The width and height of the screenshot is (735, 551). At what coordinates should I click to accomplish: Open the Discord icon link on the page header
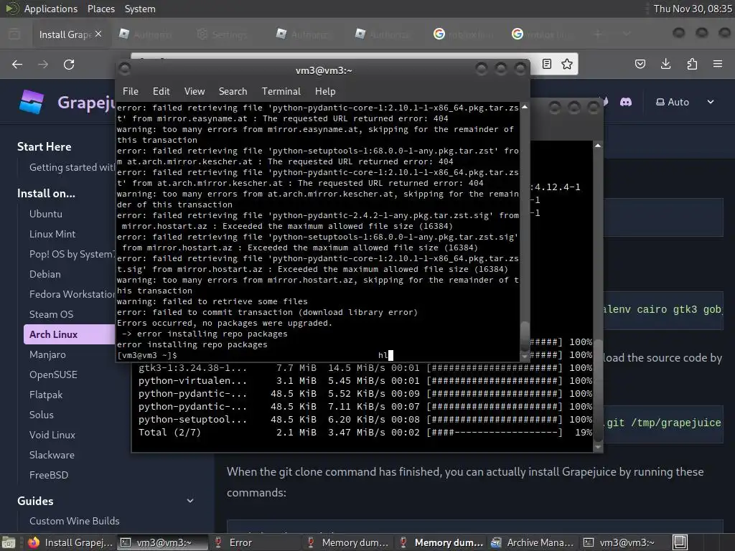pyautogui.click(x=626, y=102)
